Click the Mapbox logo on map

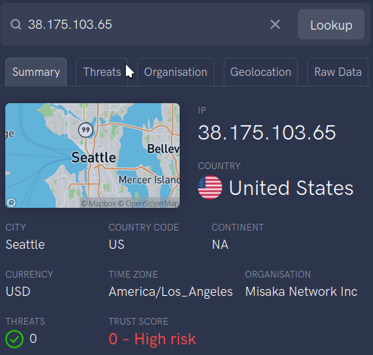(11, 203)
